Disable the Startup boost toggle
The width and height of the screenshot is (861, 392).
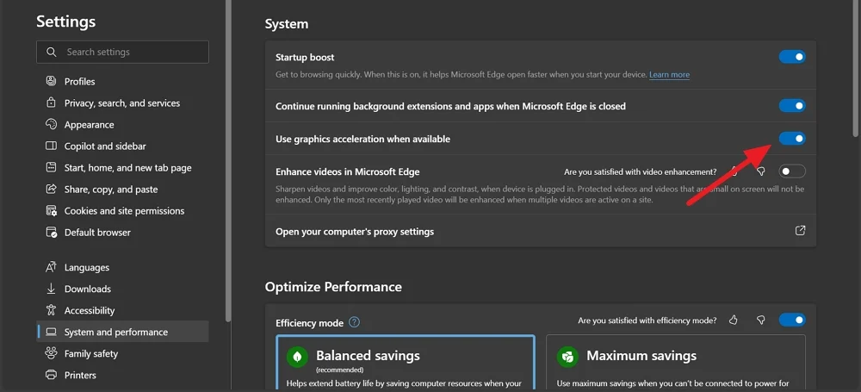pos(792,57)
